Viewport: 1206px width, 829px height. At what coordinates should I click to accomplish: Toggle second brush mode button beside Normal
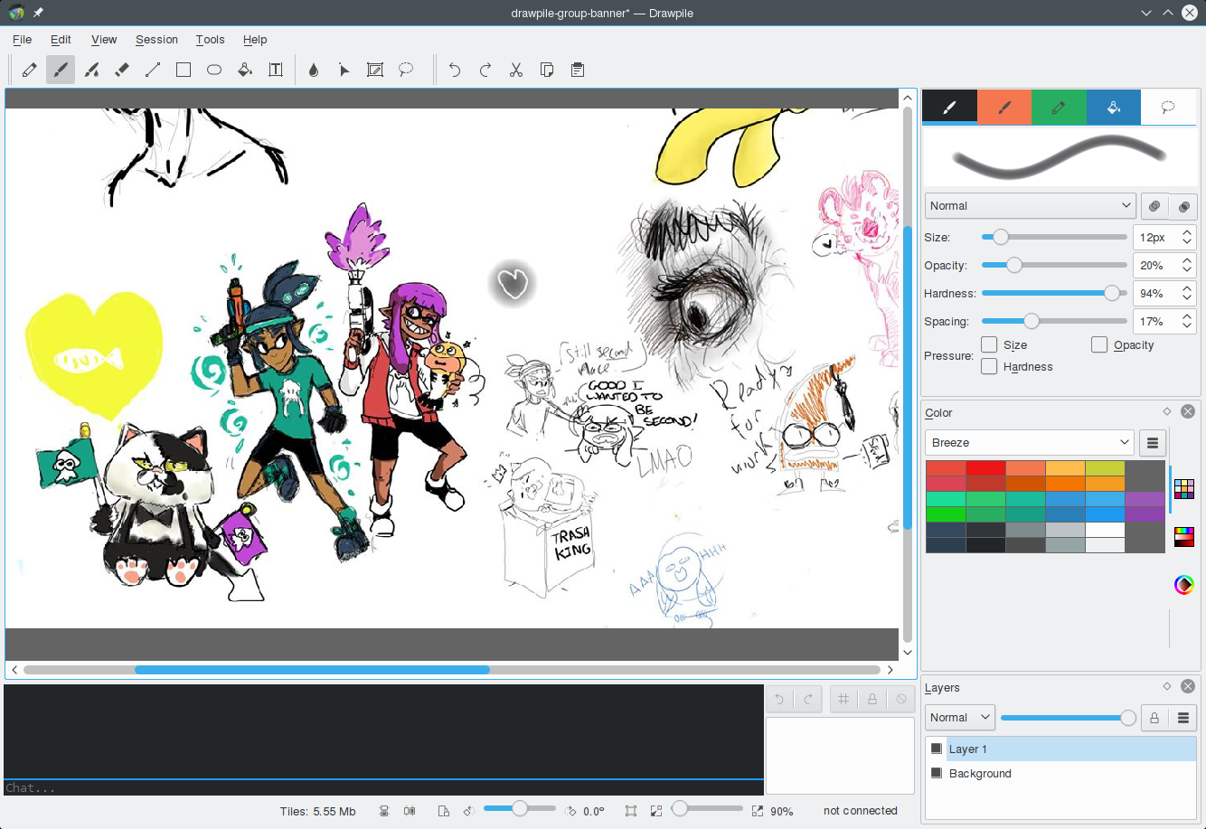[x=1183, y=206]
